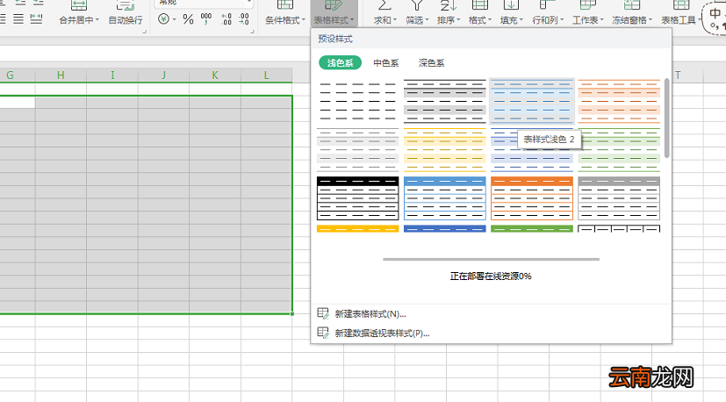
Task: Open the number format (常规) combo box
Action: click(204, 3)
